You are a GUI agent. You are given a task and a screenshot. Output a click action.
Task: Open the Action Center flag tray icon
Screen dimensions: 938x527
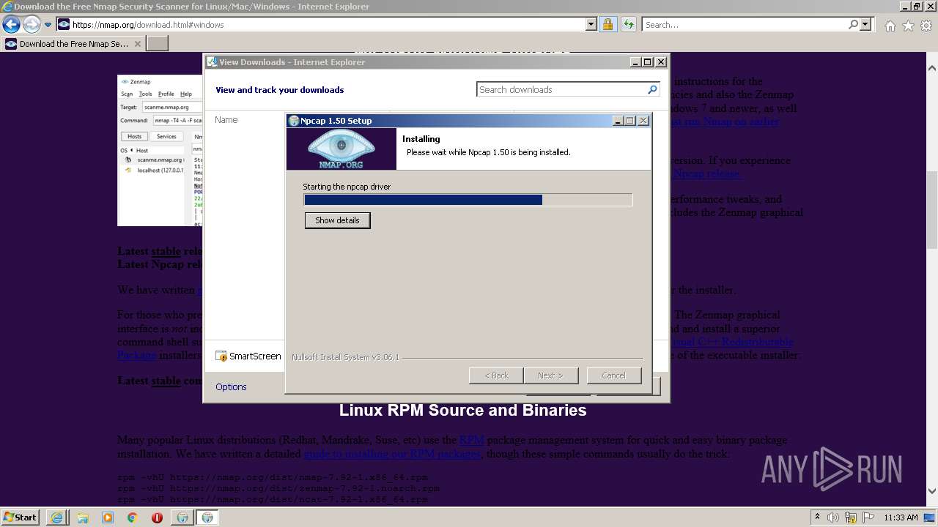pyautogui.click(x=868, y=517)
